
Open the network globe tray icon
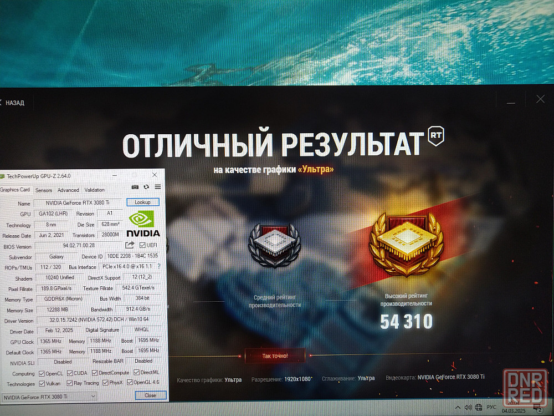pyautogui.click(x=479, y=408)
